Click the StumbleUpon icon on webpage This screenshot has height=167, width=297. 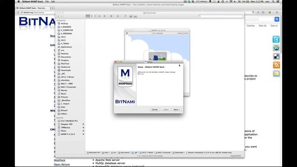pyautogui.click(x=276, y=48)
